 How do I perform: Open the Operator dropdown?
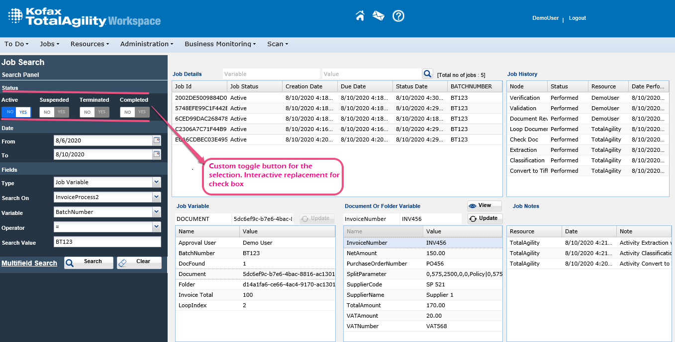(157, 227)
